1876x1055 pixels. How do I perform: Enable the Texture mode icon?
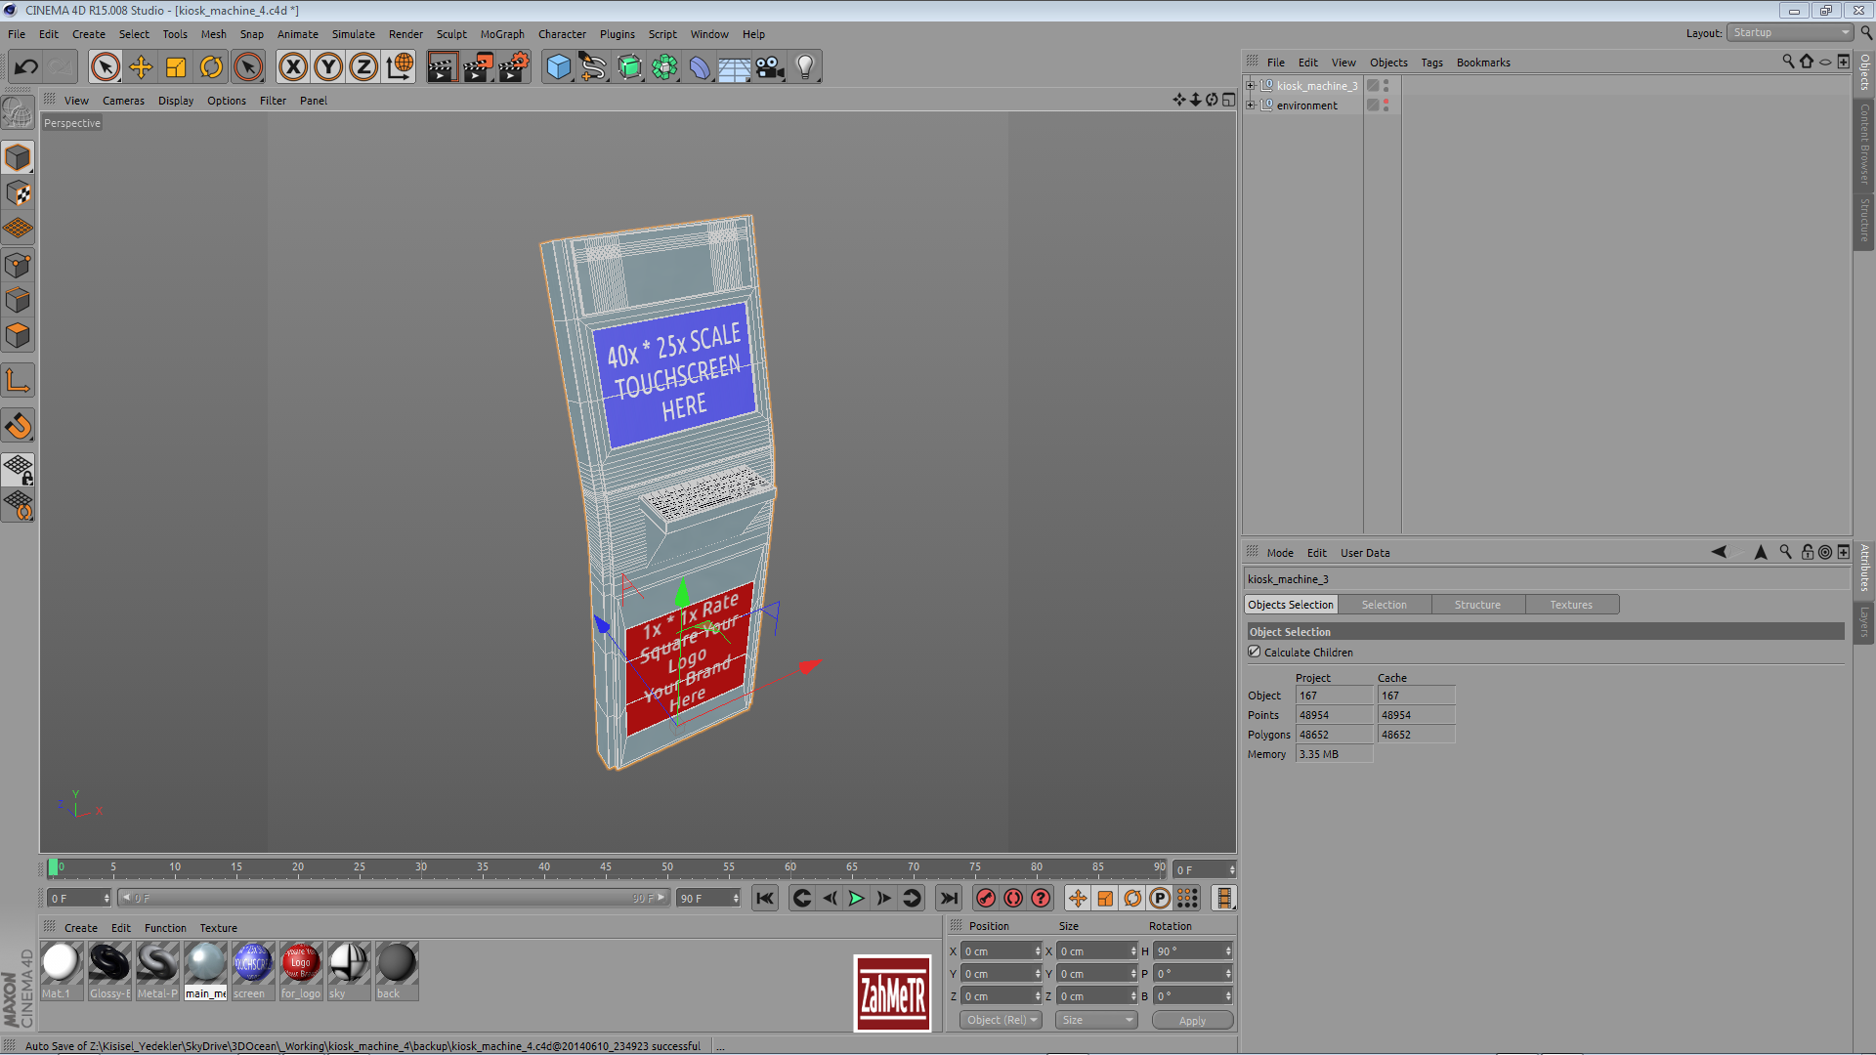19,193
